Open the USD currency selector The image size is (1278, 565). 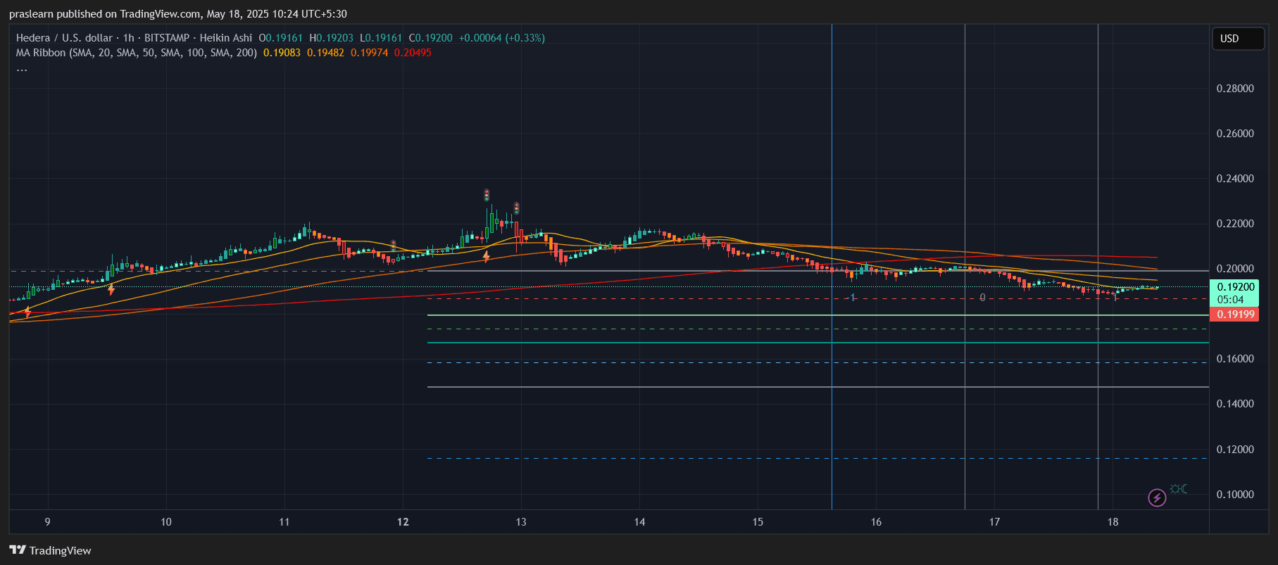[1237, 39]
